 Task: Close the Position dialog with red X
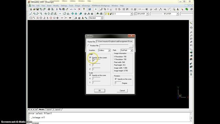click(131, 36)
